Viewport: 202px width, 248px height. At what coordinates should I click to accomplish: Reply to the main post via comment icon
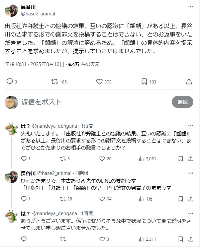point(10,81)
